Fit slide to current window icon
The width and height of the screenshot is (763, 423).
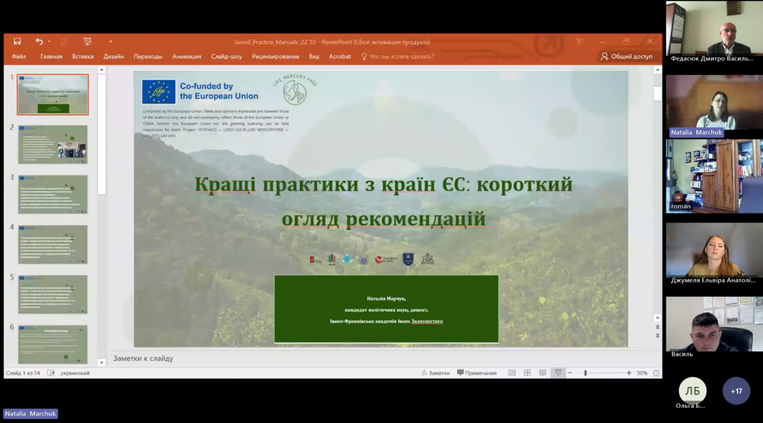click(x=656, y=373)
